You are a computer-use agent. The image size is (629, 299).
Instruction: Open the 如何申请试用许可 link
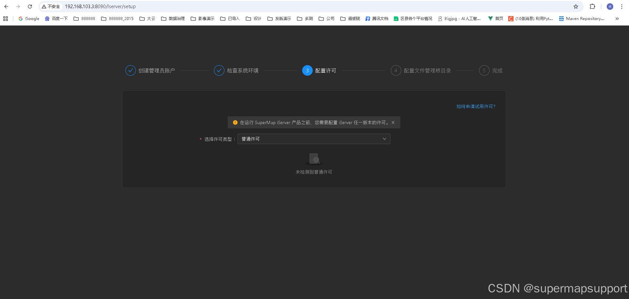point(475,106)
